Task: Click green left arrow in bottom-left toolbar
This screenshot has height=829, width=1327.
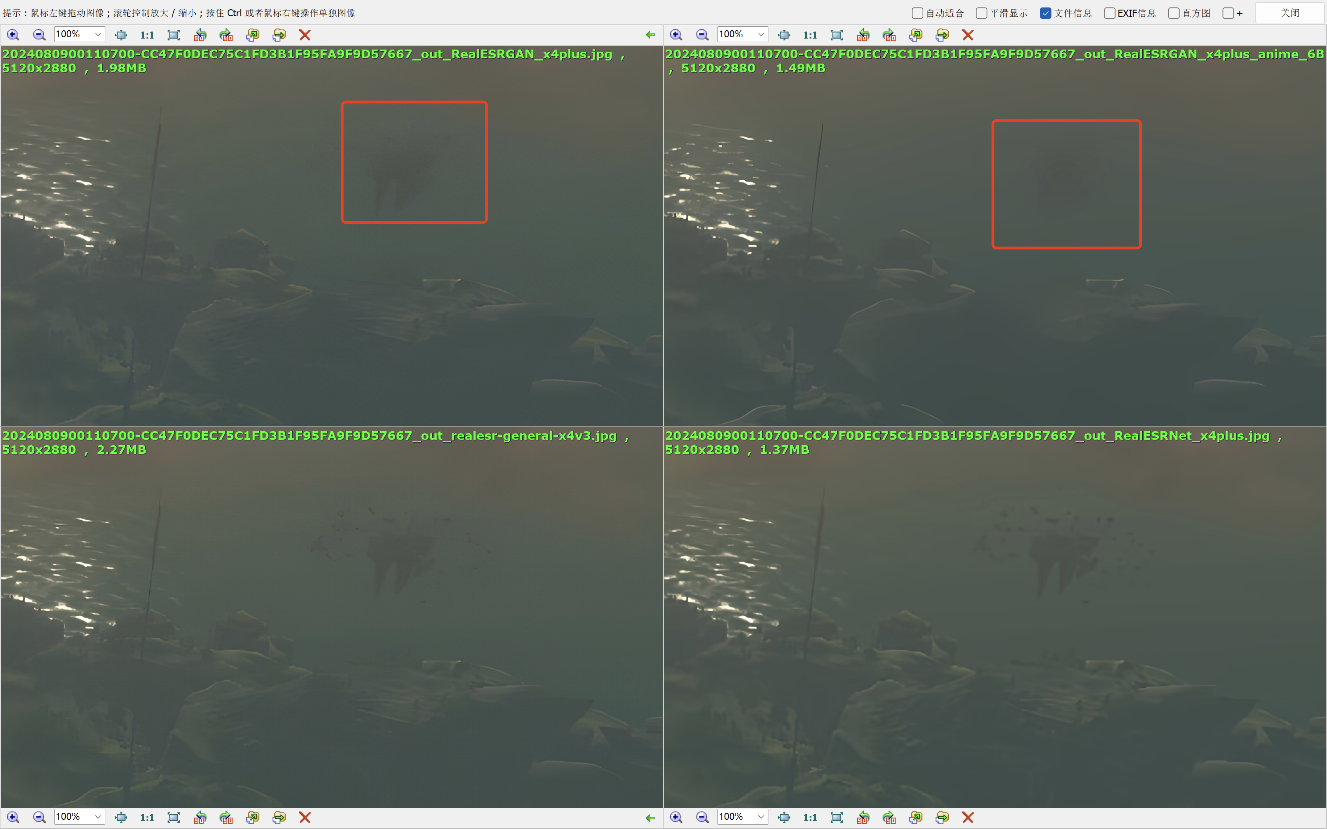Action: [x=650, y=818]
